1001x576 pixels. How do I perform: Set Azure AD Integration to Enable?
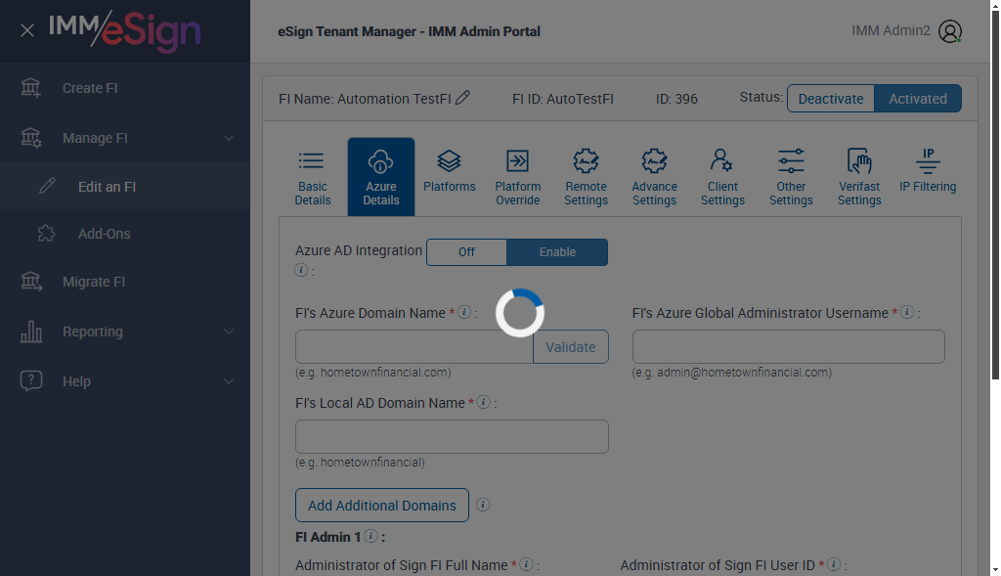pos(556,252)
